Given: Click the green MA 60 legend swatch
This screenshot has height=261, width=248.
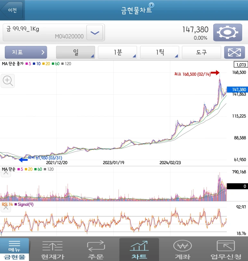Looking at the screenshot, I should (x=53, y=64).
